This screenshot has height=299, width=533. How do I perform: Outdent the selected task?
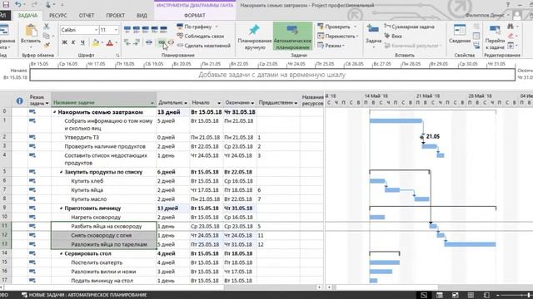click(x=127, y=42)
